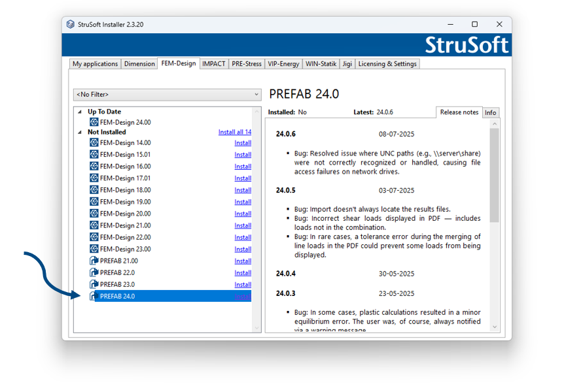Install FEM-Design 15.01
Viewport: 583px width, 392px height.
pyautogui.click(x=243, y=155)
